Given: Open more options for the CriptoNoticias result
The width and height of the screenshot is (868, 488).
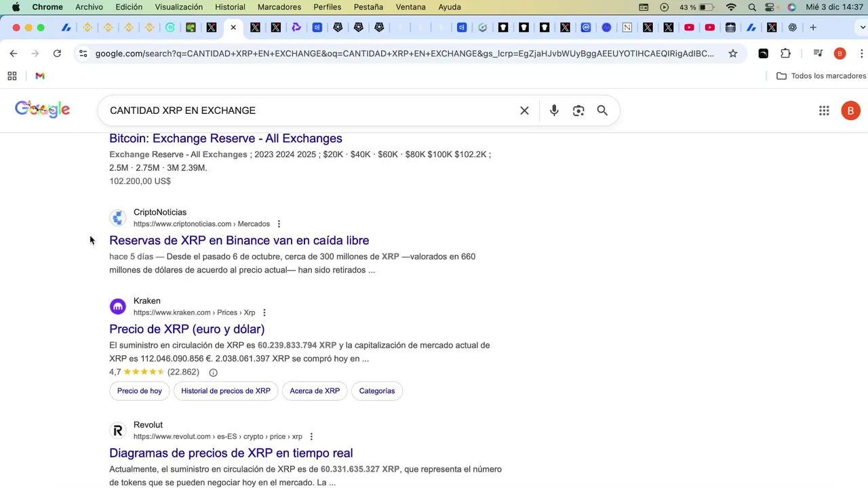Looking at the screenshot, I should point(279,224).
